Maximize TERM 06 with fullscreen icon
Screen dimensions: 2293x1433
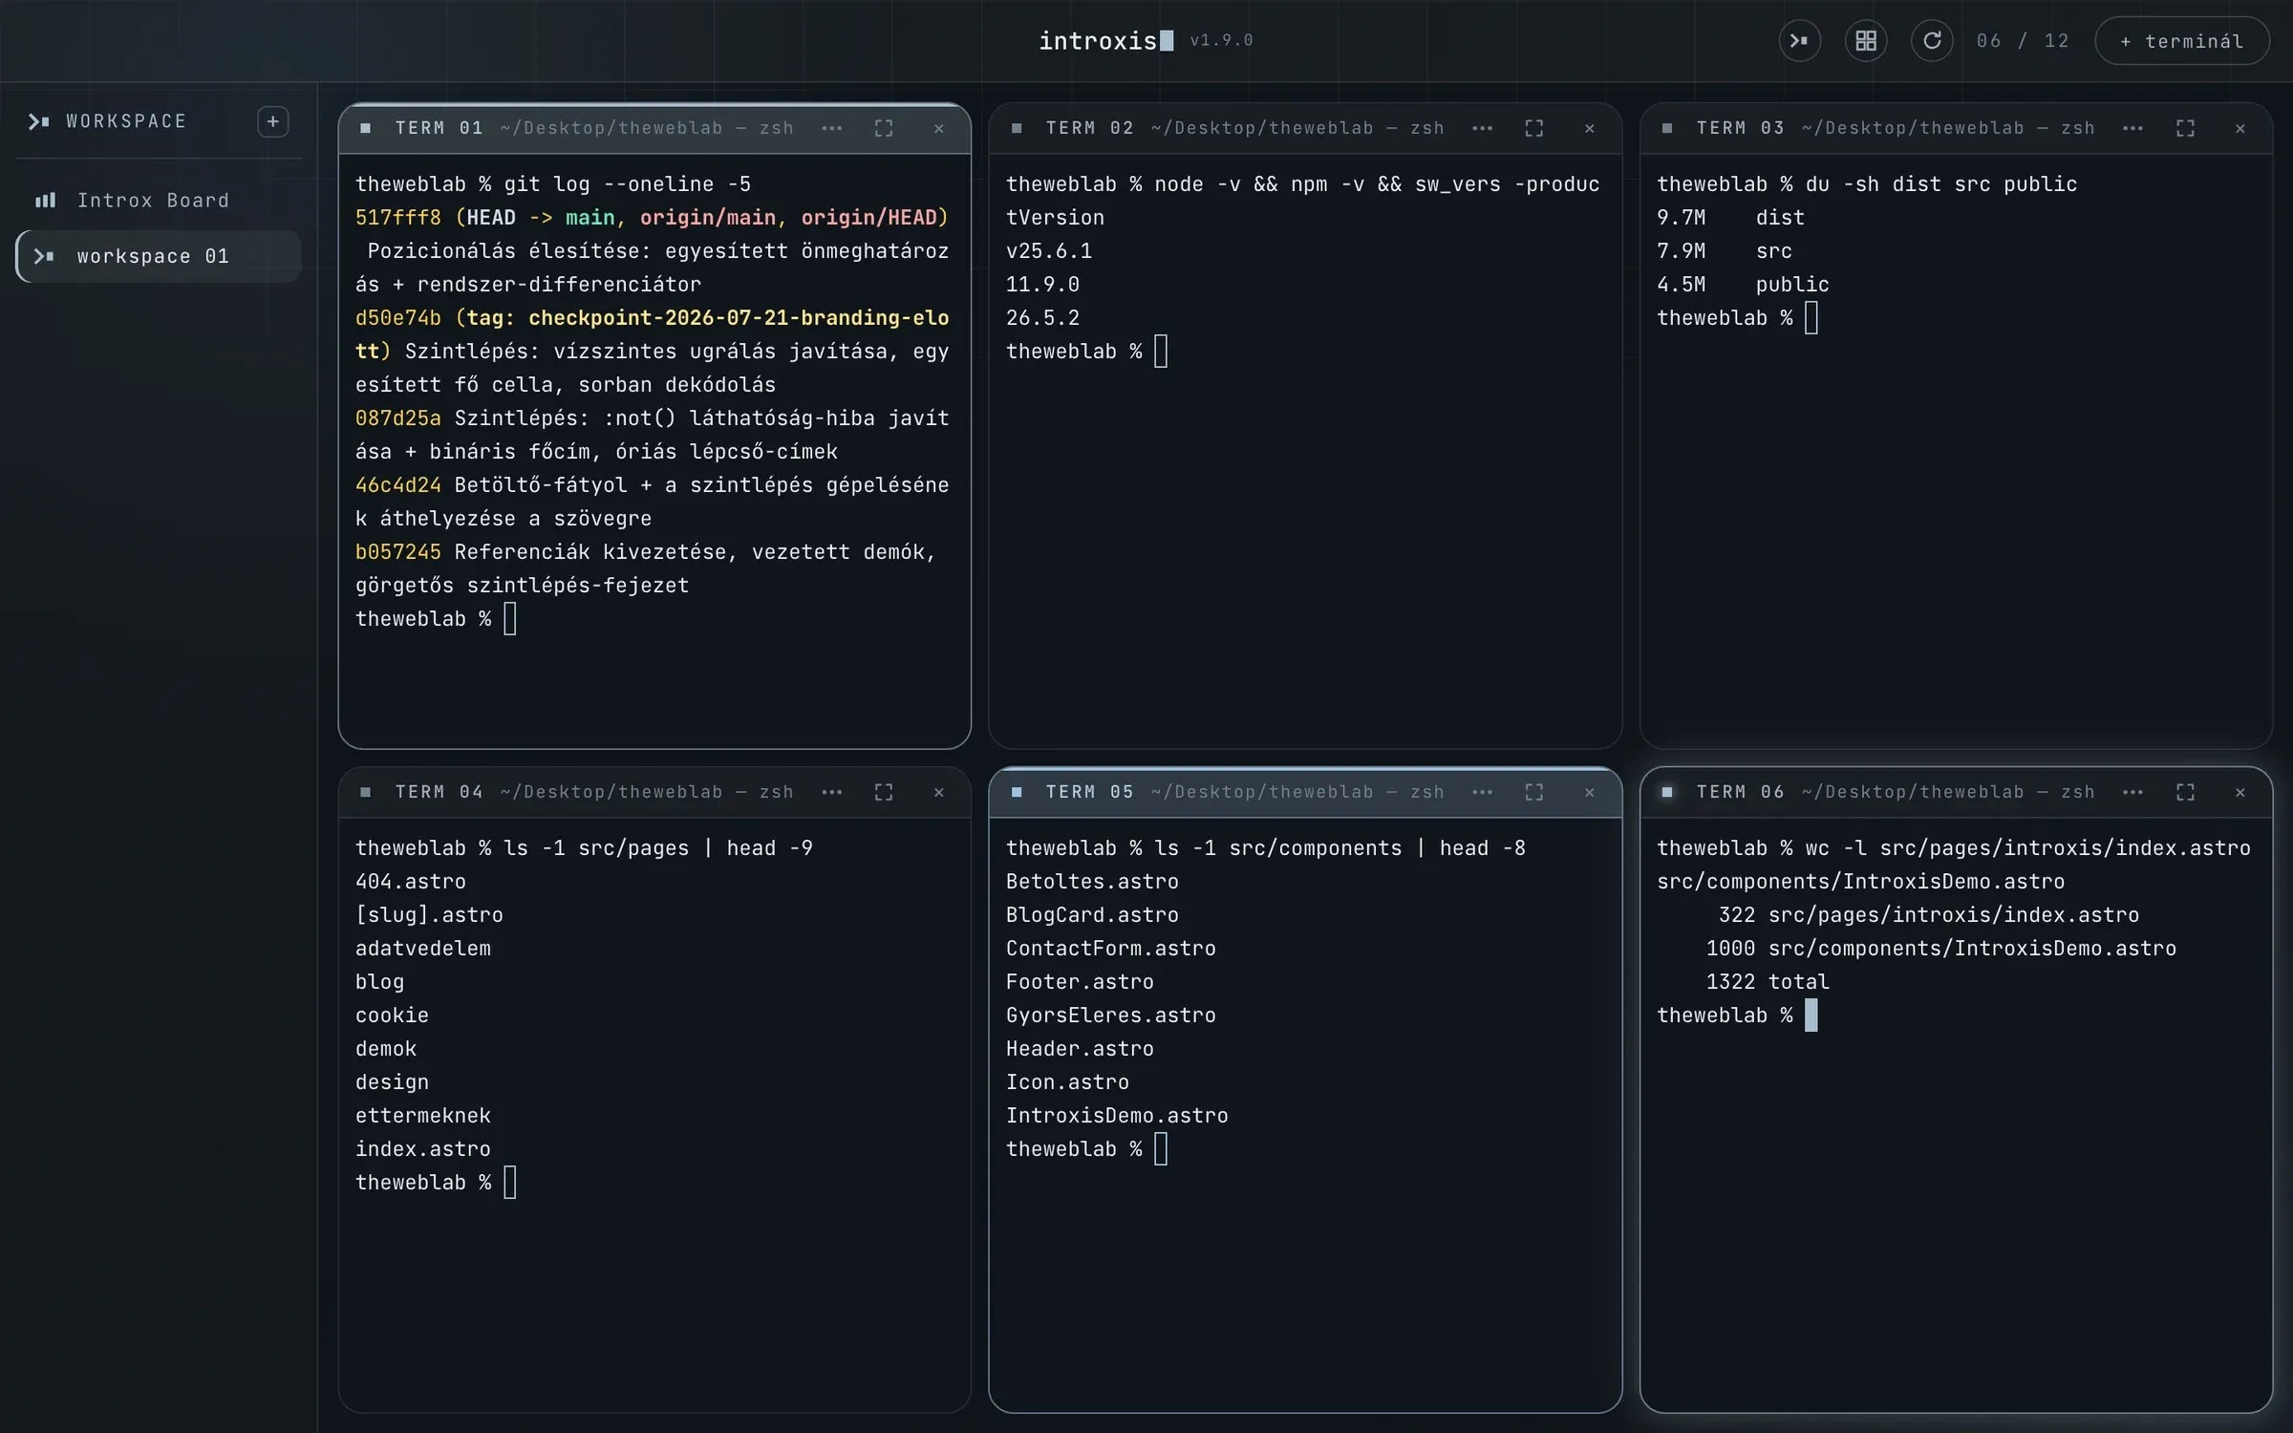point(2185,792)
